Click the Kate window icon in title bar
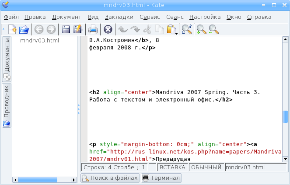290x185 pixels. pyautogui.click(x=5, y=5)
